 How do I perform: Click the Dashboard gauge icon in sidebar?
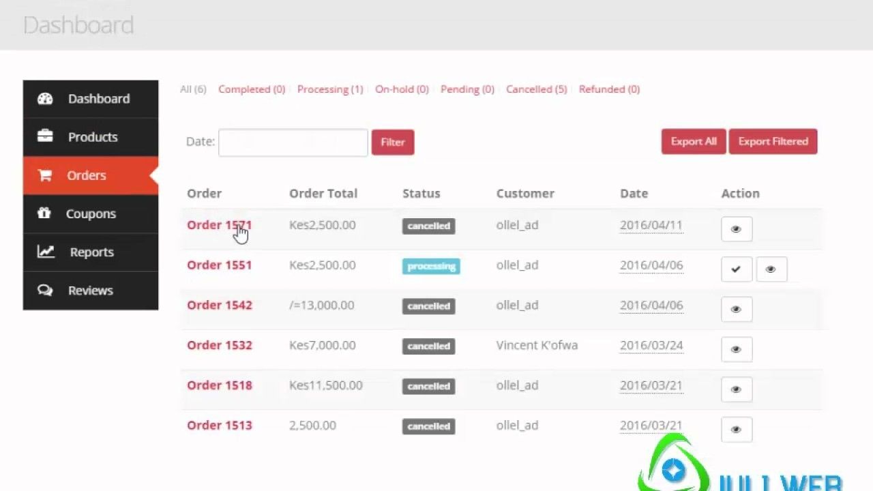pos(45,99)
